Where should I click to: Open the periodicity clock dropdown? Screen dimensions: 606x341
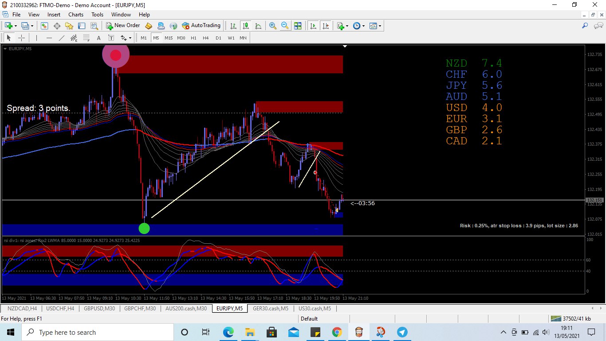point(363,26)
